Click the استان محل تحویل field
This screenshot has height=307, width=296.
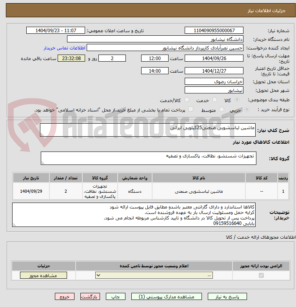(214, 81)
